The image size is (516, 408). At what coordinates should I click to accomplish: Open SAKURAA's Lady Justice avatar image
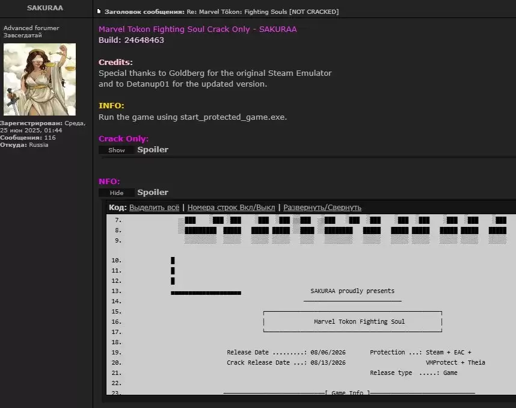coord(40,79)
